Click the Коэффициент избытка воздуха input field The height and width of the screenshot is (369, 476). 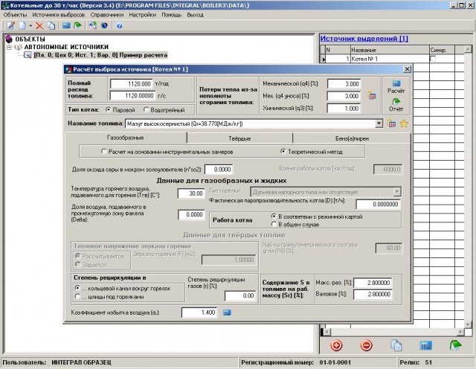199,313
